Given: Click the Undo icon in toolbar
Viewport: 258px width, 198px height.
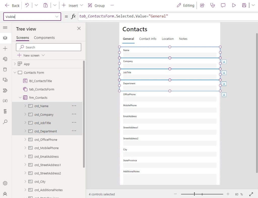Looking at the screenshot, I should point(27,5).
